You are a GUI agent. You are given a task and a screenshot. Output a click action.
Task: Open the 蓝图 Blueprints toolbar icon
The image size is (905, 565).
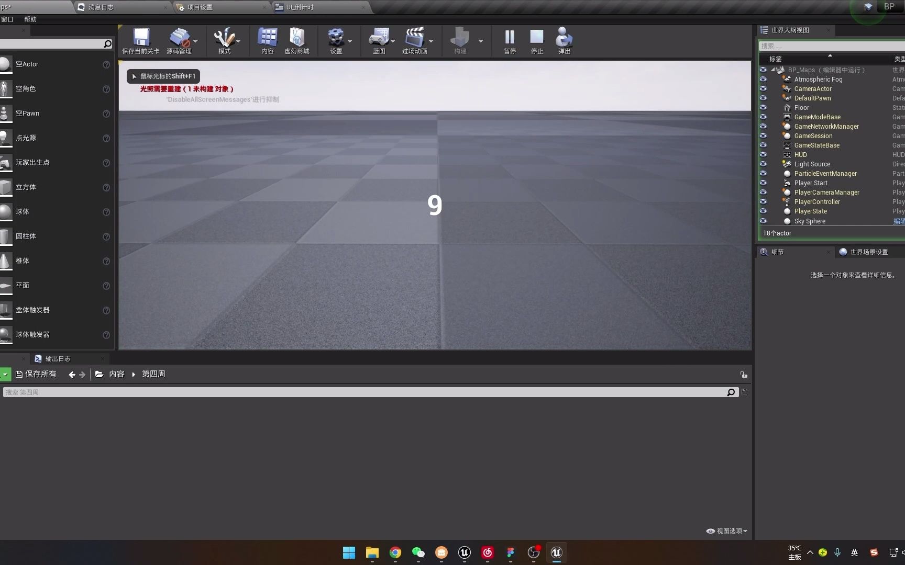coord(379,37)
